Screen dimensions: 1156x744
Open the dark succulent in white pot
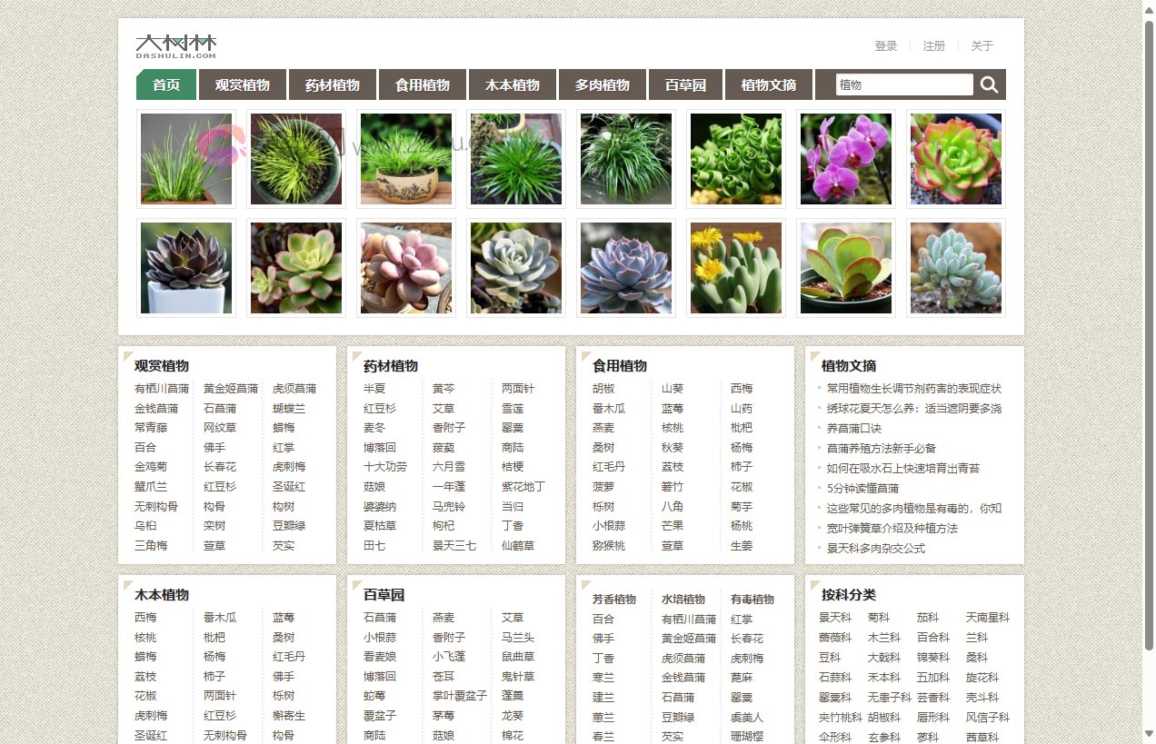tap(186, 268)
